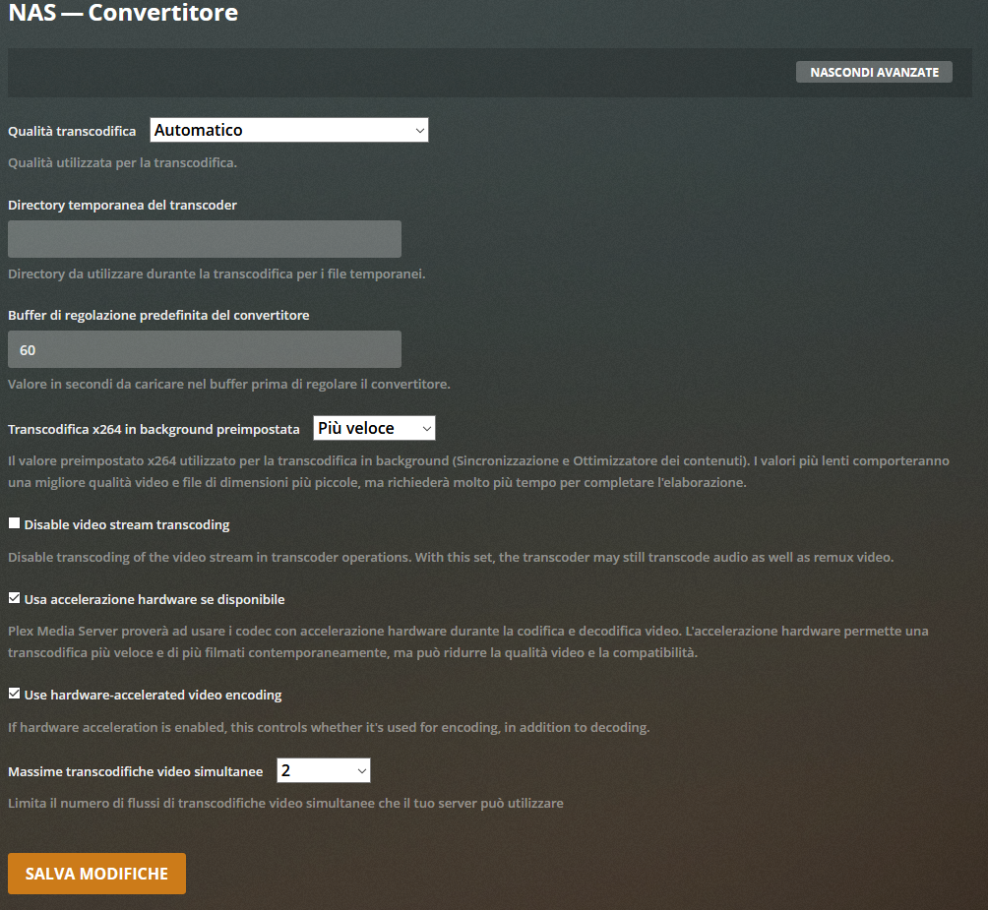
Task: Focus the transcoder temporary directory text field
Action: coord(204,239)
